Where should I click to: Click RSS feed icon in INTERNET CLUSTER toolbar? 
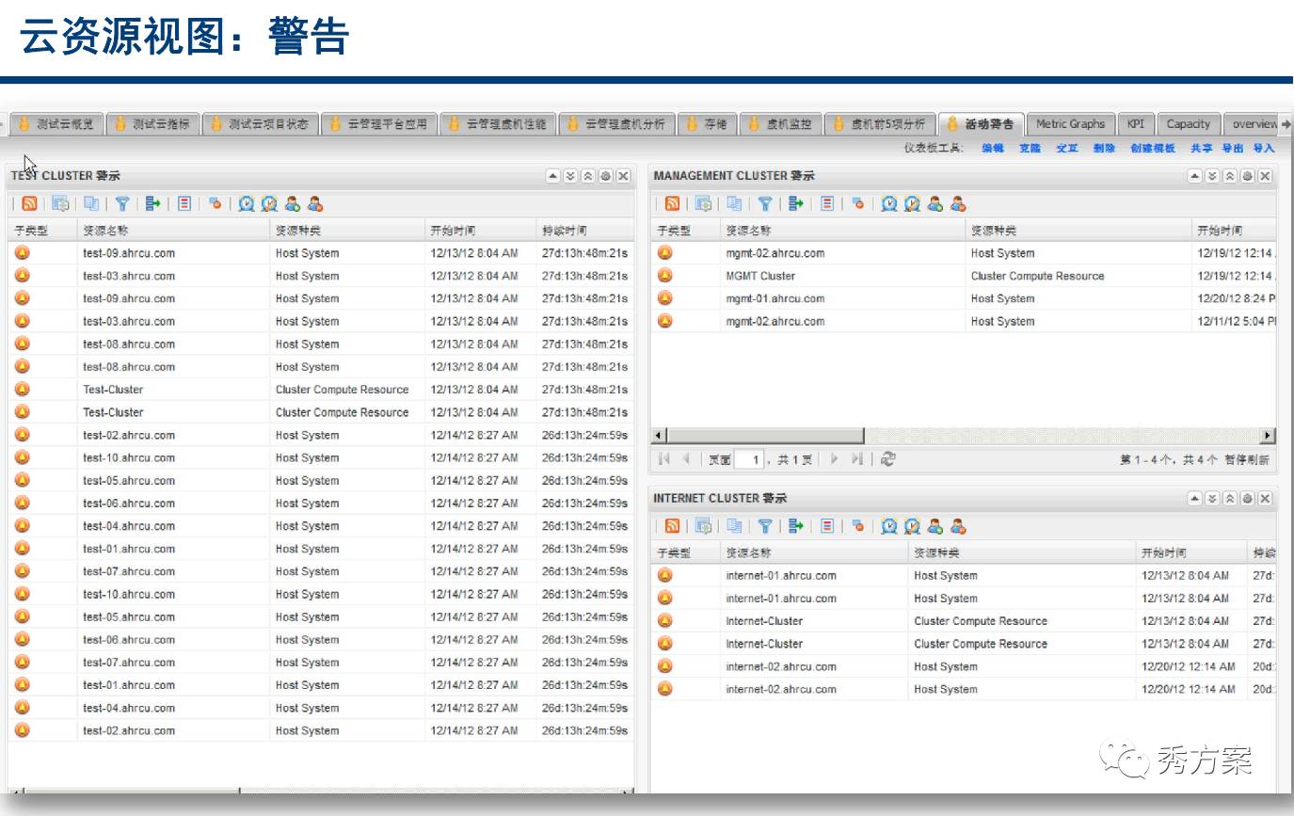(x=672, y=526)
